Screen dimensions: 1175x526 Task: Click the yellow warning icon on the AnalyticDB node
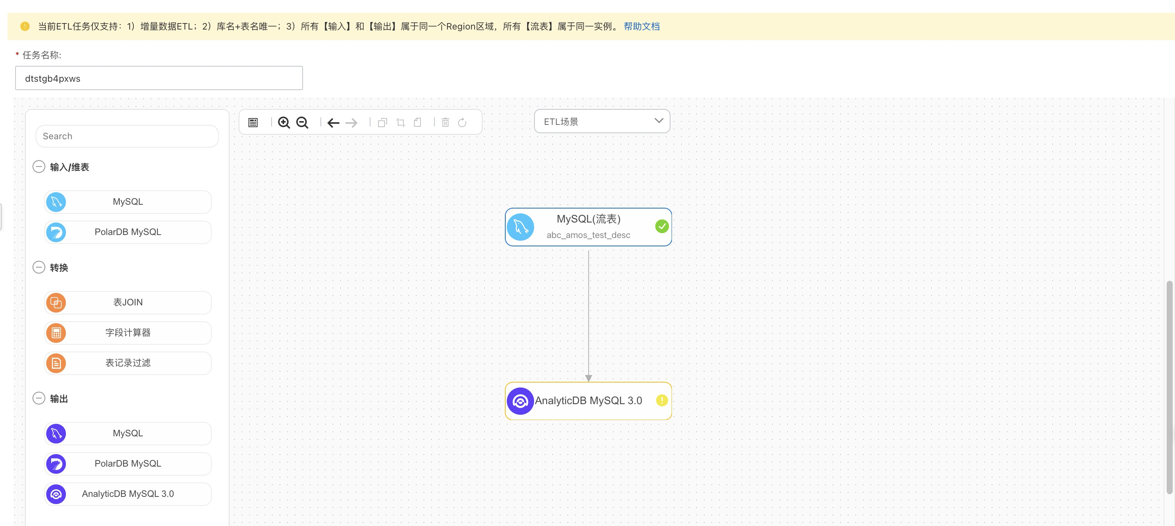click(661, 401)
